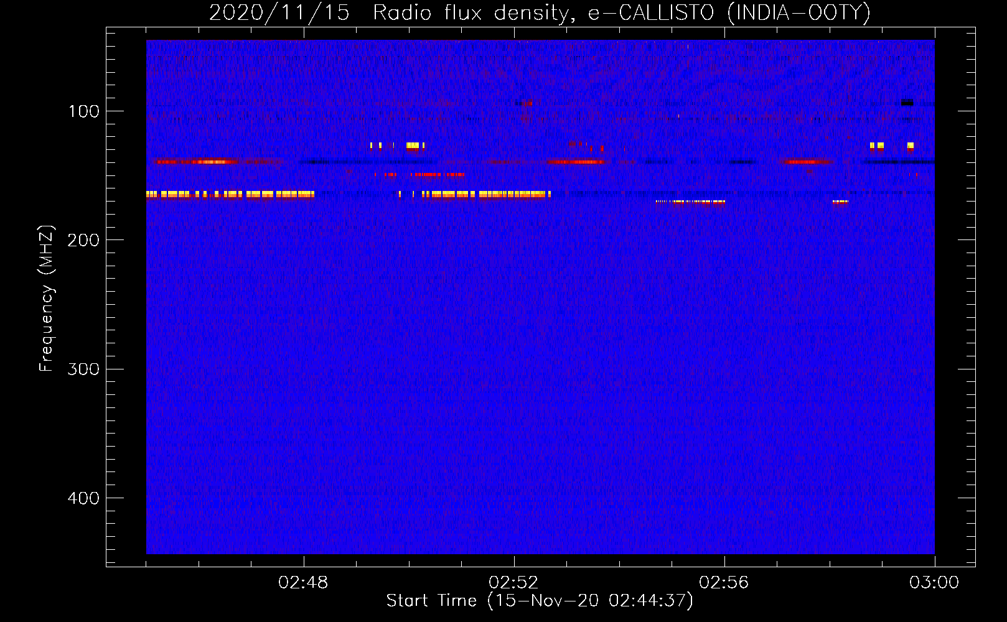
Task: Click the Start Time axis label
Action: tap(540, 601)
